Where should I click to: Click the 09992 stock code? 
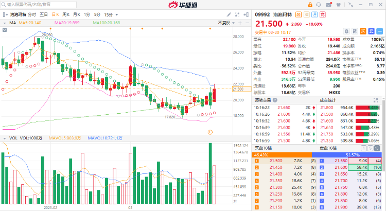tap(262, 15)
